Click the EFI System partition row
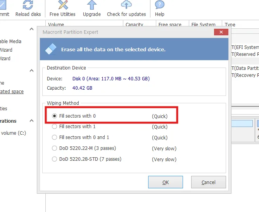The height and width of the screenshot is (212, 259). 245,47
